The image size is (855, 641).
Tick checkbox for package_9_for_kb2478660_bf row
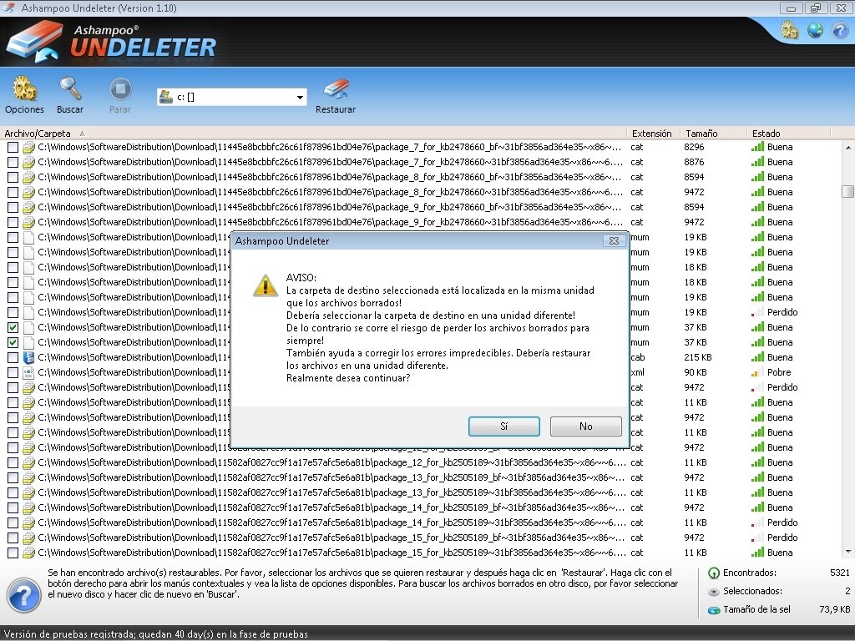(13, 207)
